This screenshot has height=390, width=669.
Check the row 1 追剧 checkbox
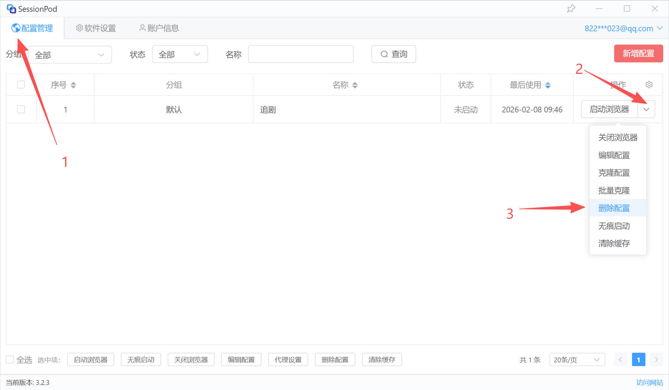[21, 110]
